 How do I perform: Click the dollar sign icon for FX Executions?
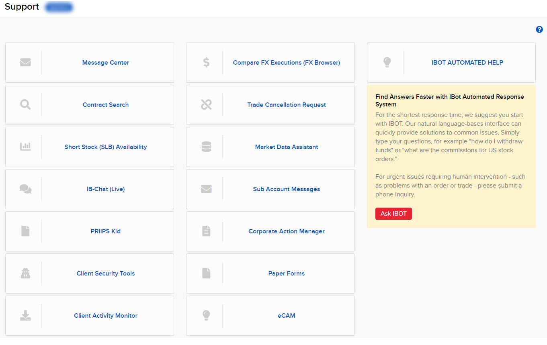click(206, 62)
